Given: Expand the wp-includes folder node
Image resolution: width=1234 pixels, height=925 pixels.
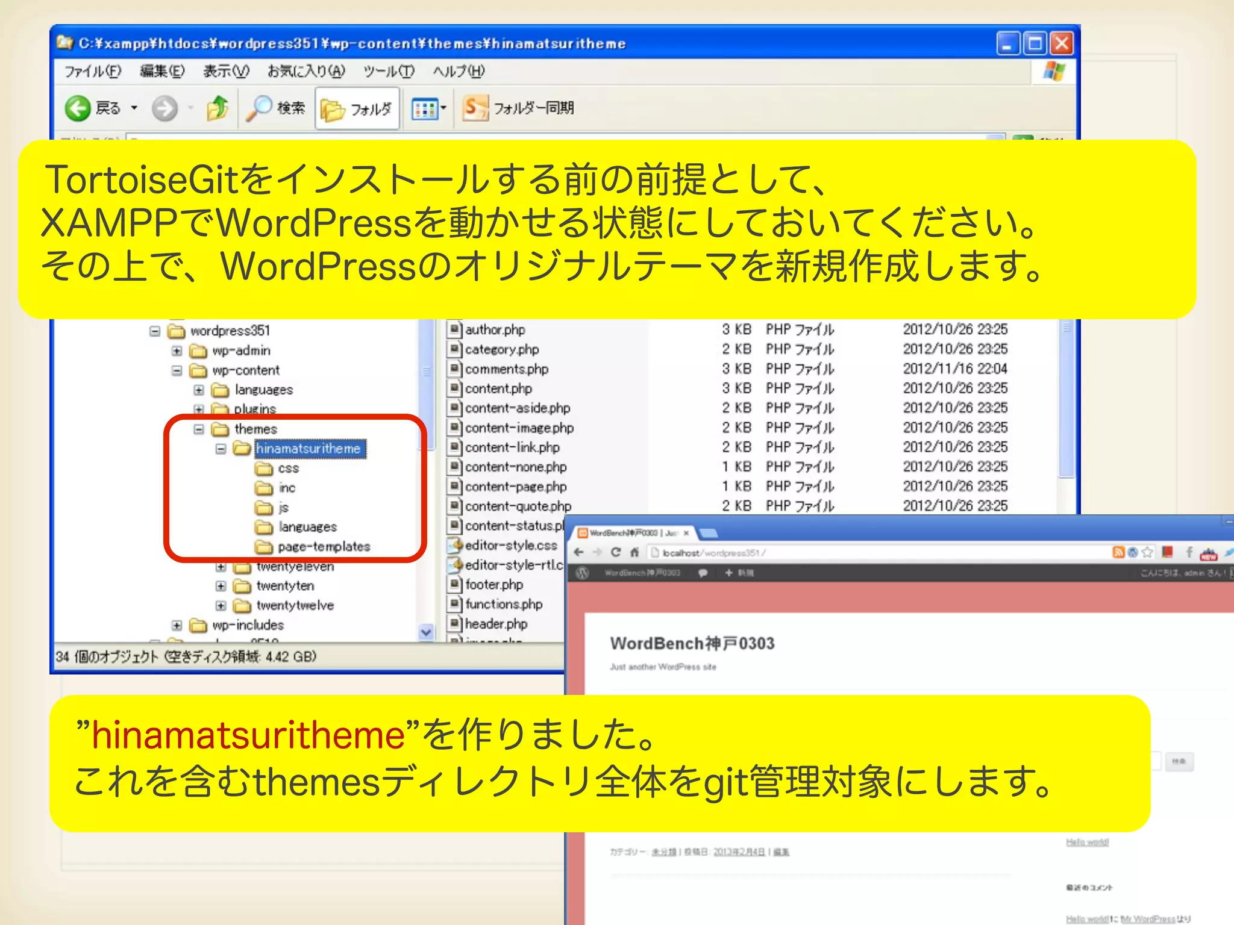Looking at the screenshot, I should click(177, 625).
